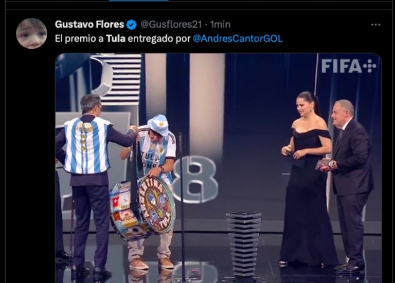Screen dimensions: 395x283
Task: Play the embedded FIFA ceremony video
Action: pyautogui.click(x=219, y=168)
